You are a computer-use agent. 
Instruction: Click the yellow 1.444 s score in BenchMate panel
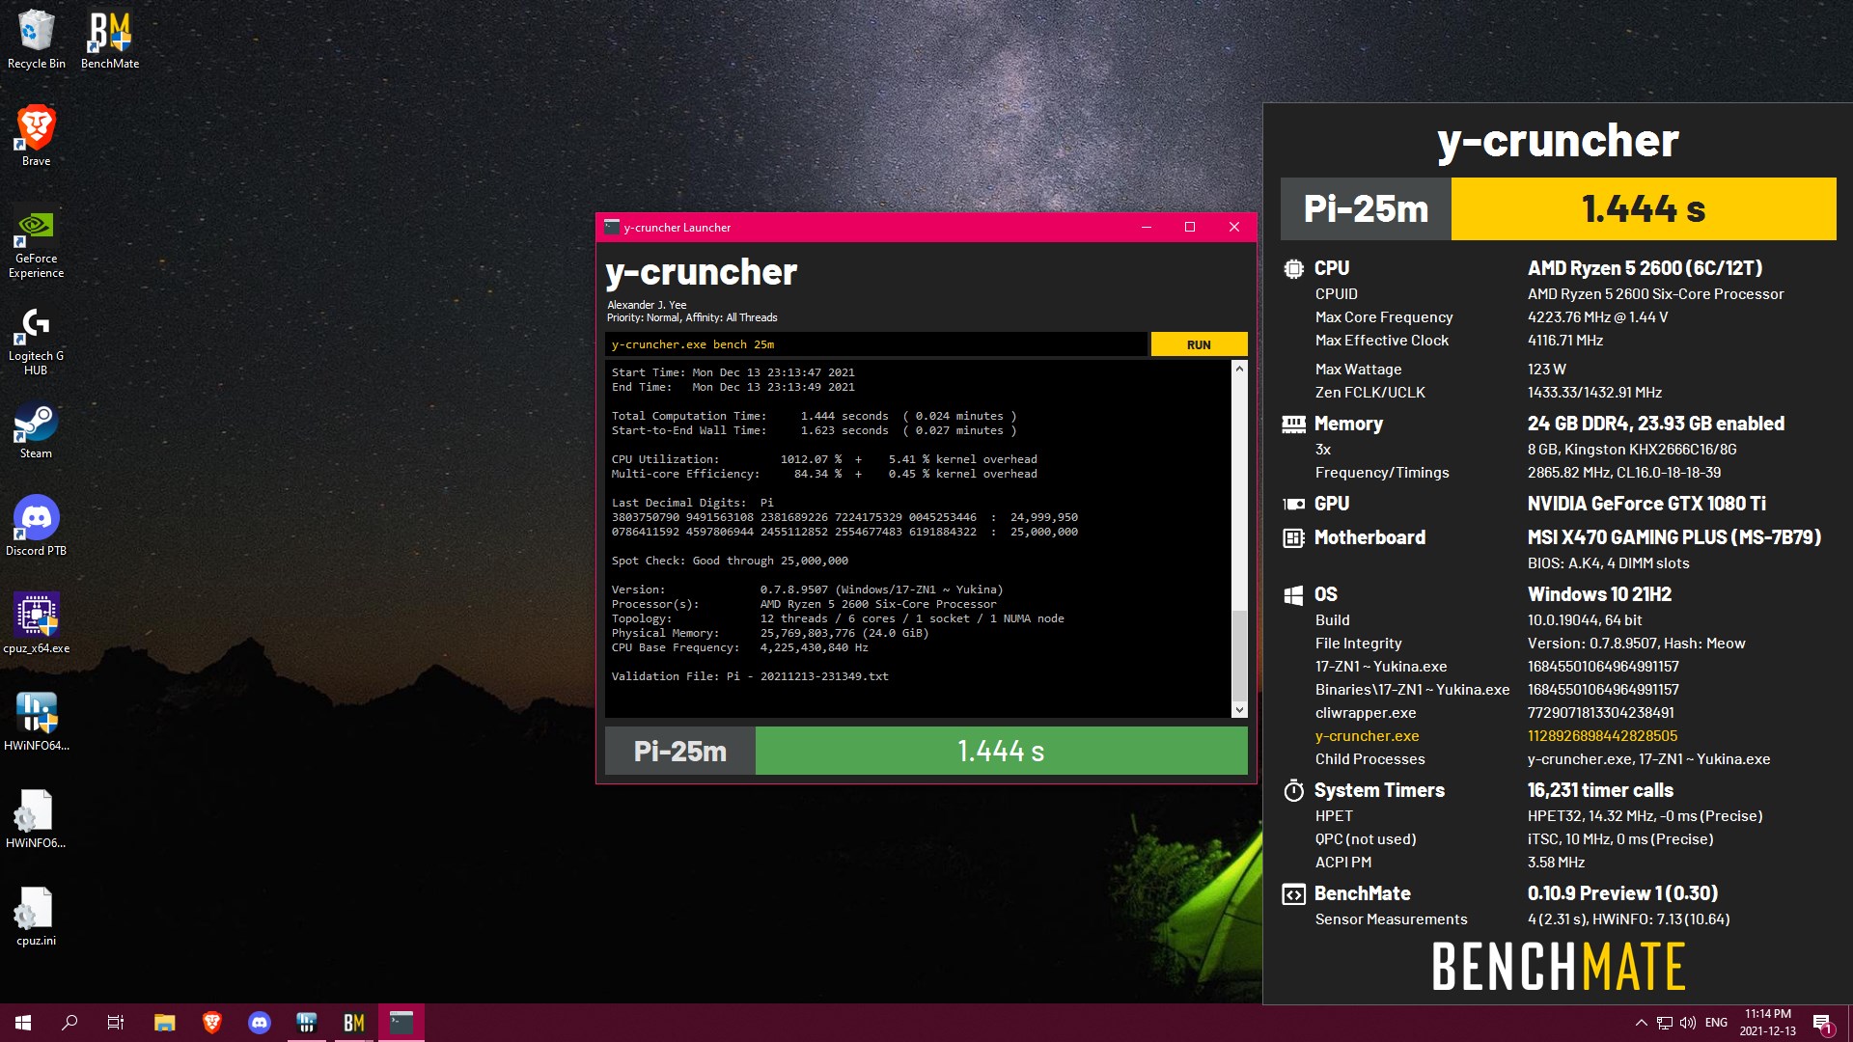pos(1644,208)
